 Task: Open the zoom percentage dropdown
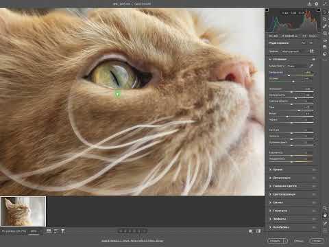[x=36, y=231]
